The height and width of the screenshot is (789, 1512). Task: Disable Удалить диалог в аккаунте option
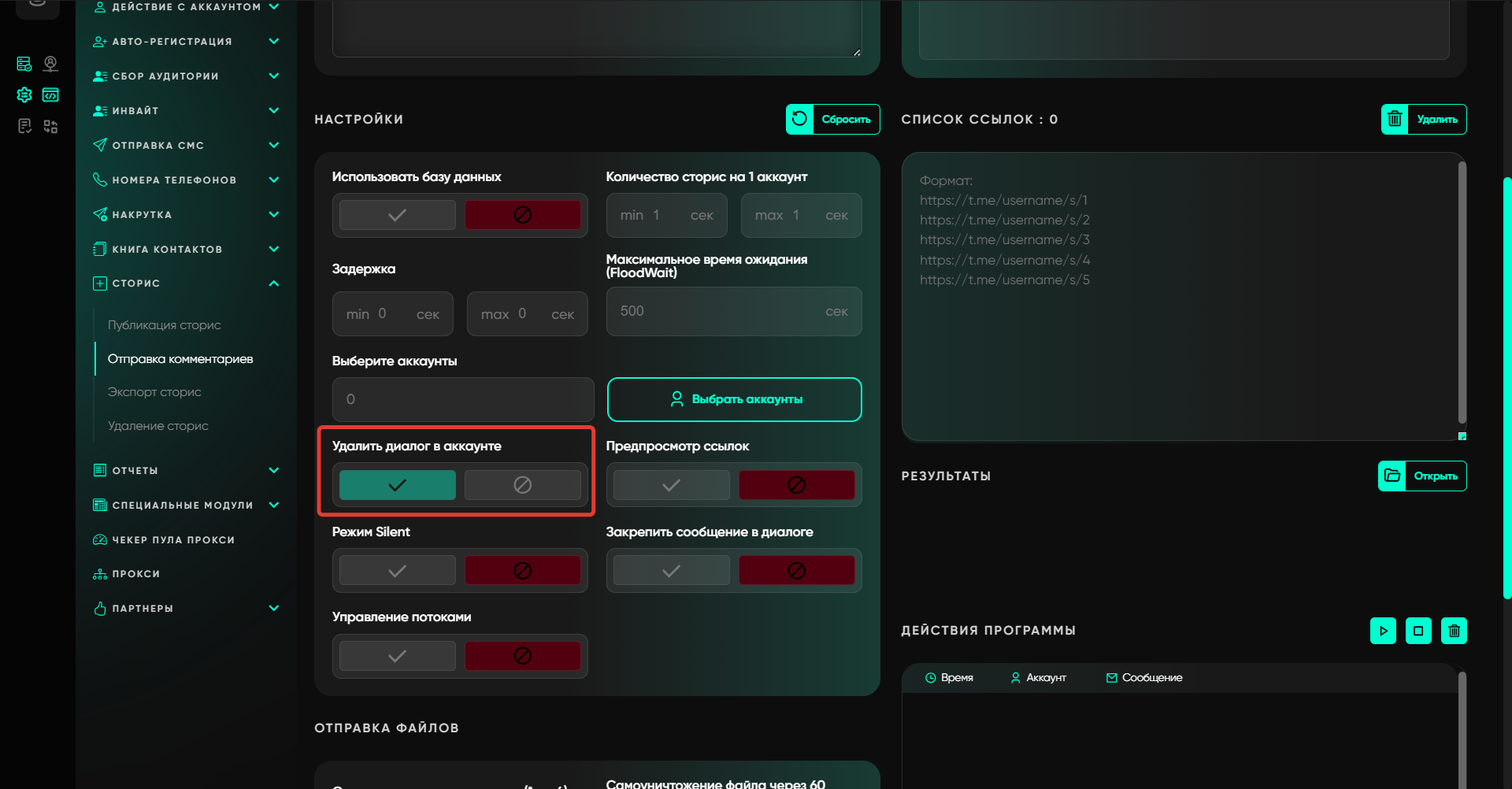(522, 485)
